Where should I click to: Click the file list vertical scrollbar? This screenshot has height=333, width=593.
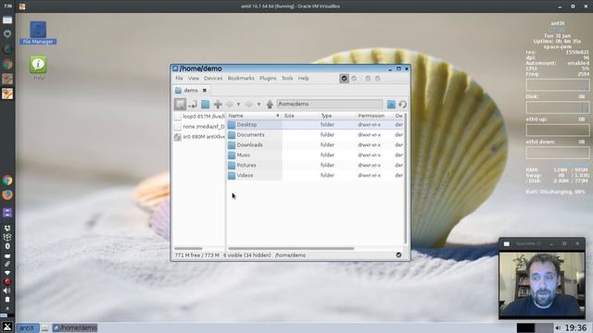point(406,179)
